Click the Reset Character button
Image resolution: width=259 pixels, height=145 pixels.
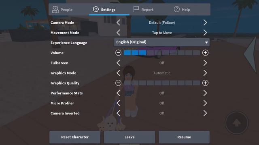coord(75,137)
